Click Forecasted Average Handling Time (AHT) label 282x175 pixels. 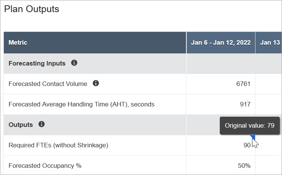point(81,104)
